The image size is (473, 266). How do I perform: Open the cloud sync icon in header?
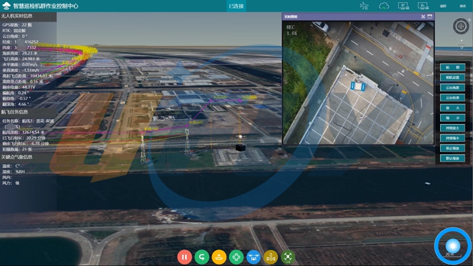click(x=384, y=6)
